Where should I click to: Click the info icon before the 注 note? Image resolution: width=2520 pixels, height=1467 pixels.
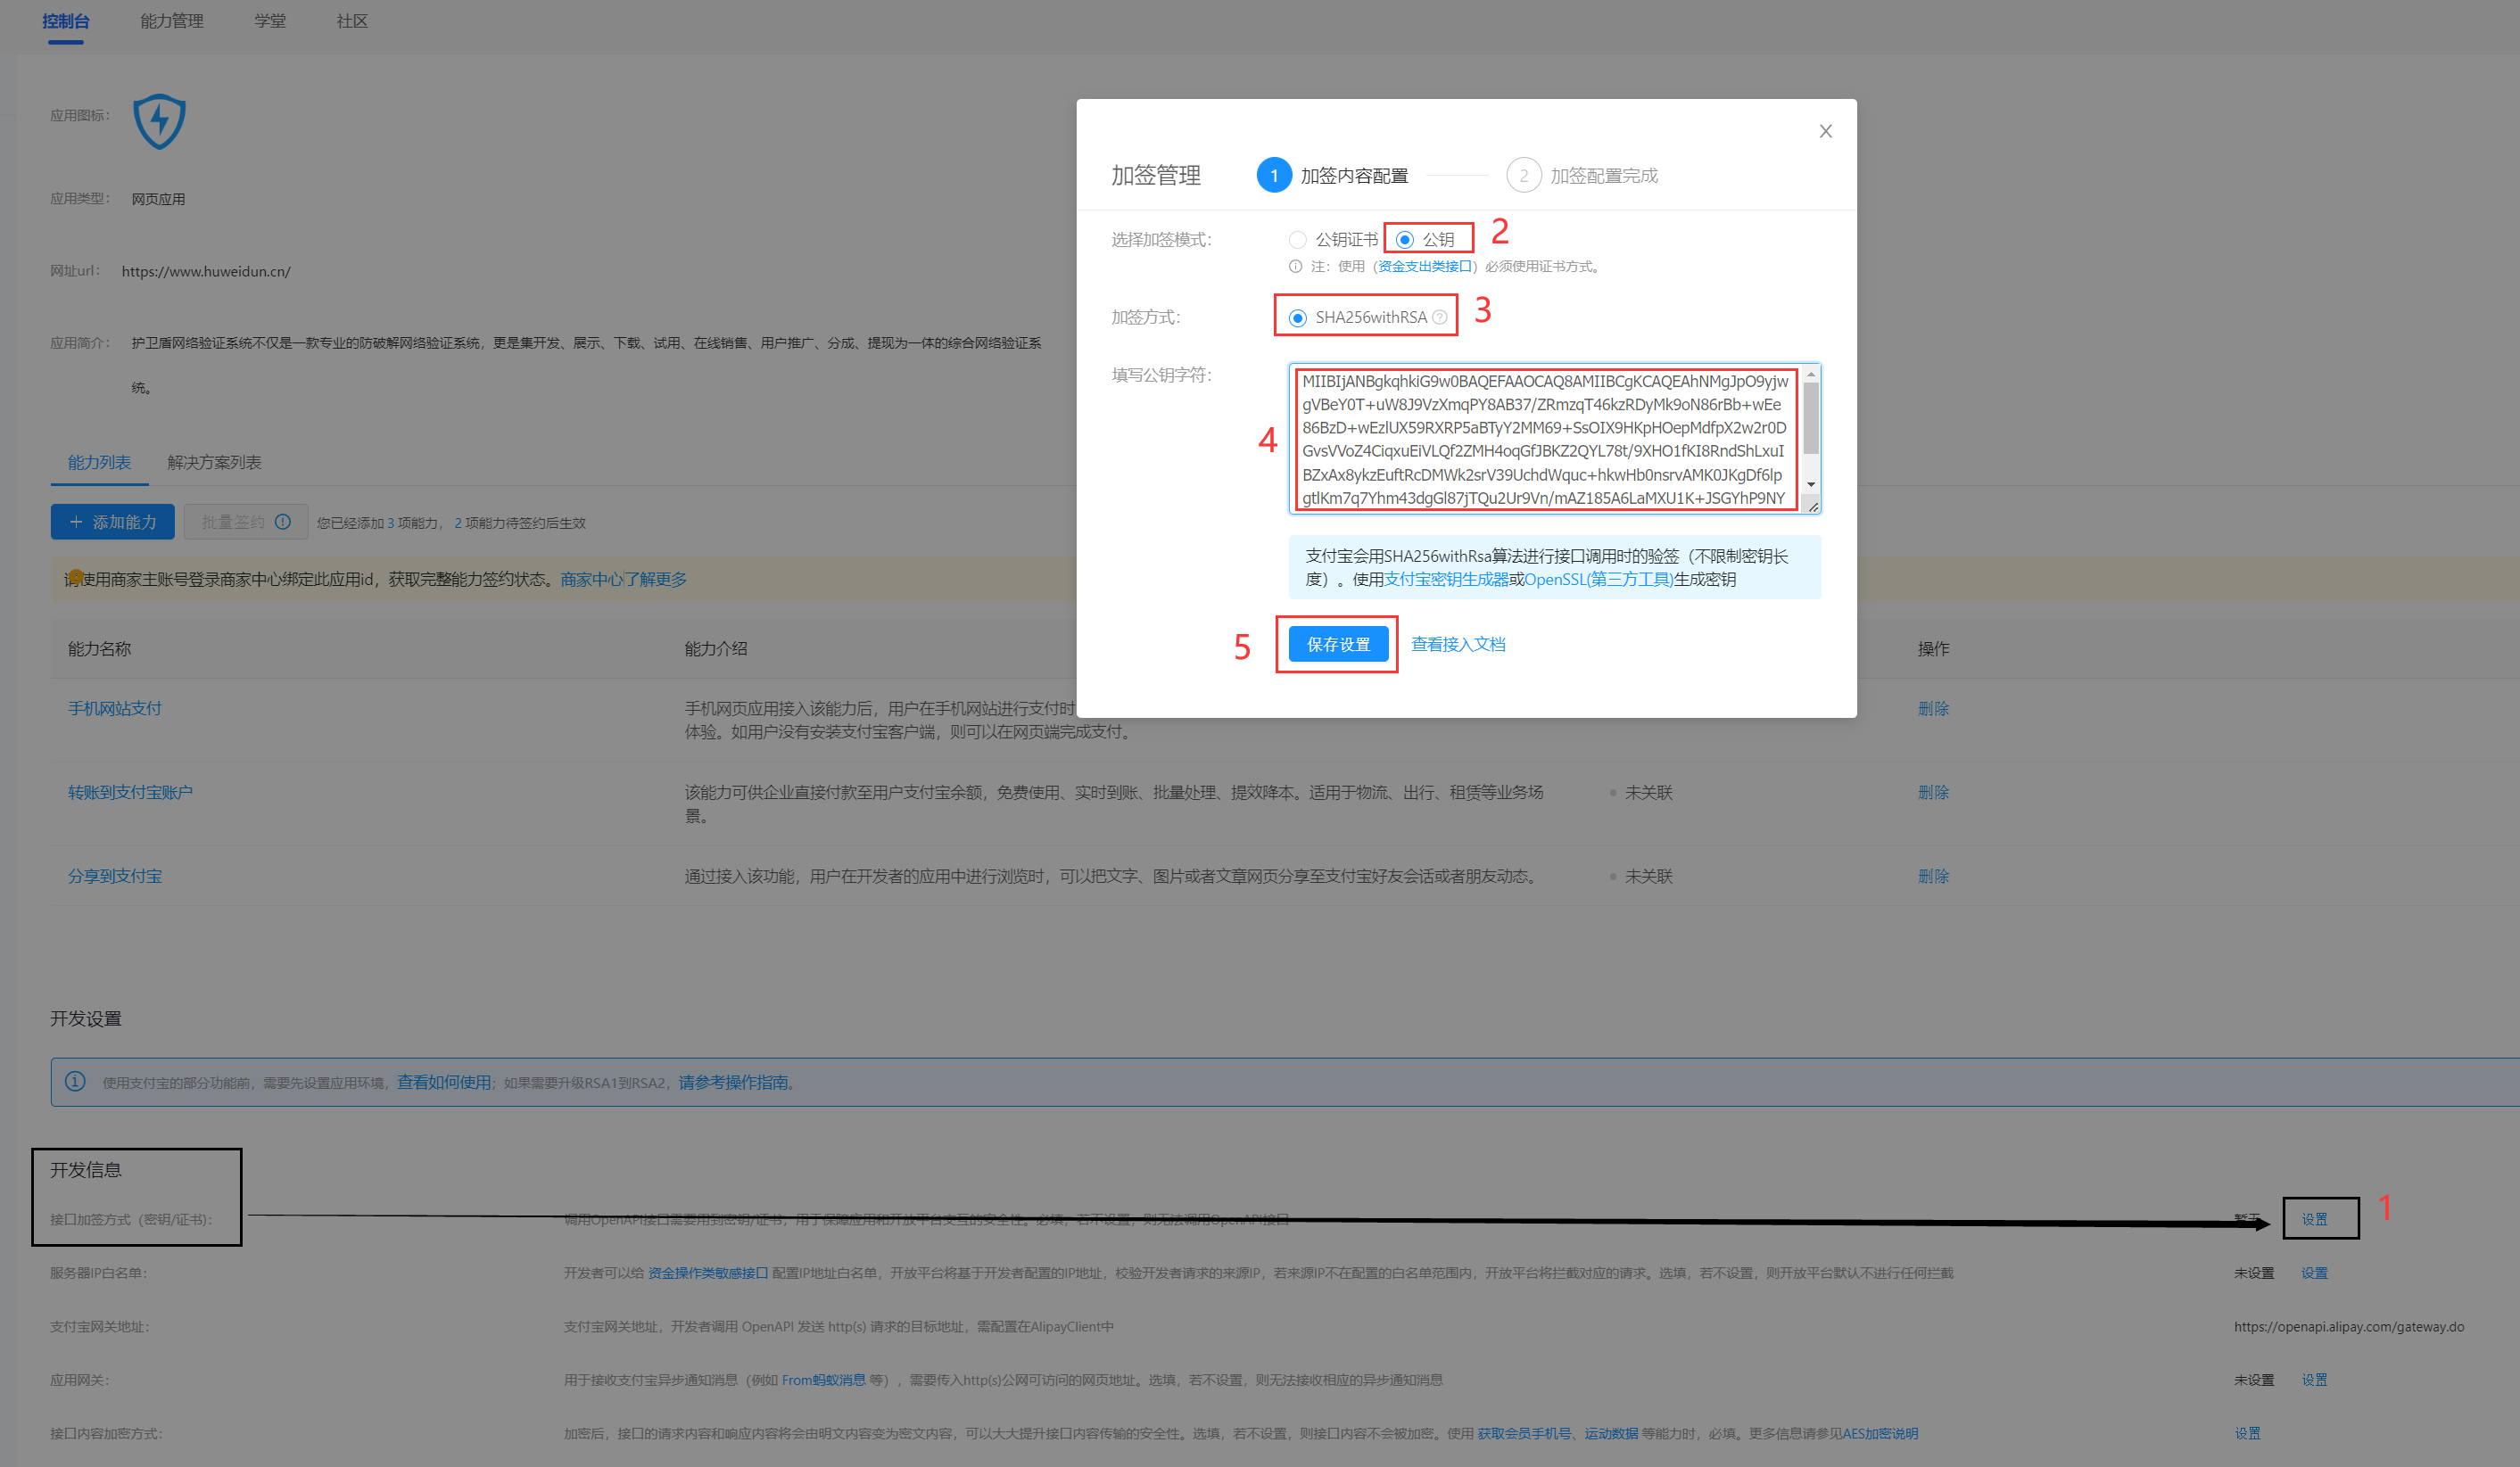coord(1296,266)
